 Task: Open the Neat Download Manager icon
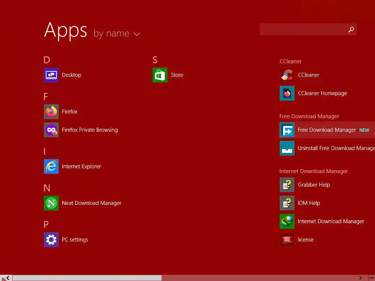(x=51, y=203)
